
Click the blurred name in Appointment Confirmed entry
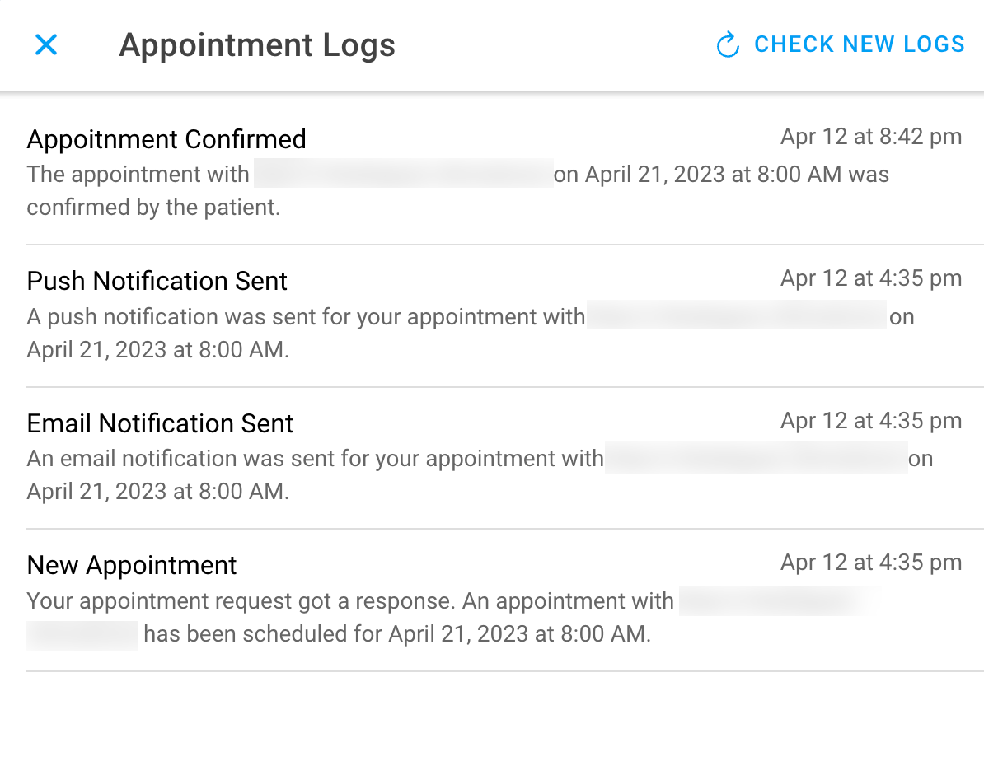pos(404,174)
